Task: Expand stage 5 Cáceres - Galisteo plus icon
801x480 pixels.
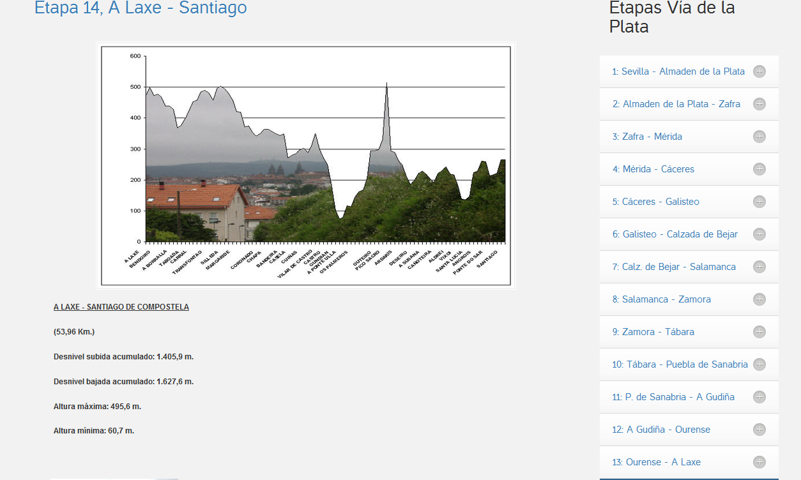Action: pyautogui.click(x=759, y=202)
